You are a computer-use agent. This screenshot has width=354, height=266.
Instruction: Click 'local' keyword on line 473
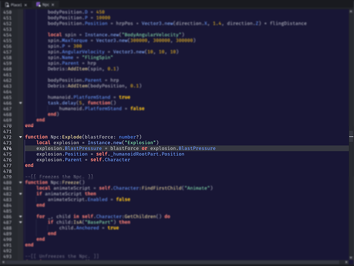(43, 143)
